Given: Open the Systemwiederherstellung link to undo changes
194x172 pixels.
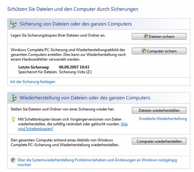Looking at the screenshot, I should click(x=97, y=162).
